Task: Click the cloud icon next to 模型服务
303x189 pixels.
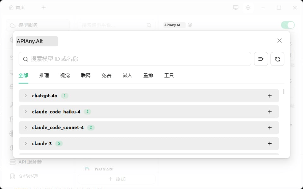Action: 13,25
